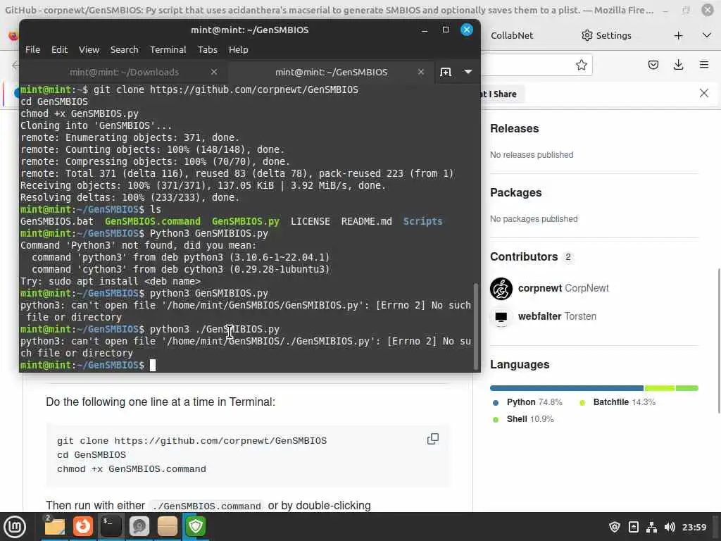Screen dimensions: 721x541
Task: Close the ~/Downloads terminal tab
Action: (x=214, y=72)
